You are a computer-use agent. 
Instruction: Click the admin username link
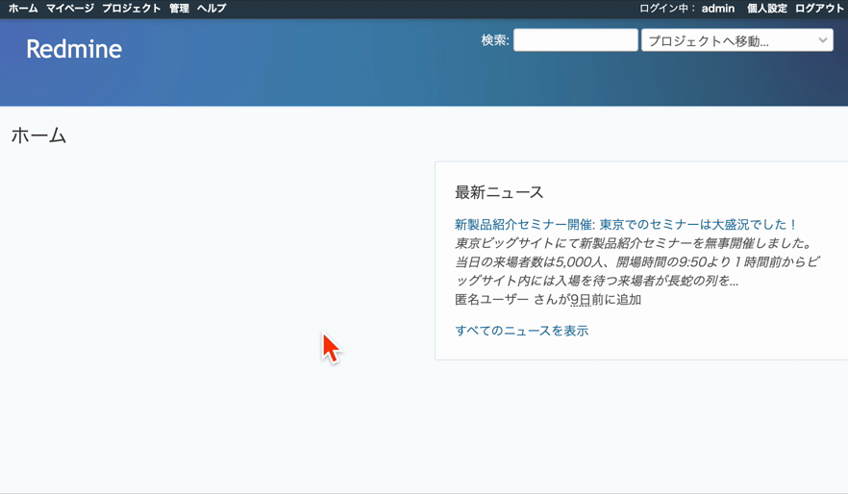[x=717, y=9]
